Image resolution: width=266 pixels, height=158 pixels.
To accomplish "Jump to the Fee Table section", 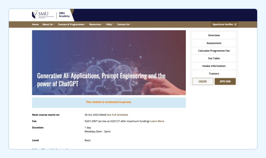I will (x=214, y=58).
